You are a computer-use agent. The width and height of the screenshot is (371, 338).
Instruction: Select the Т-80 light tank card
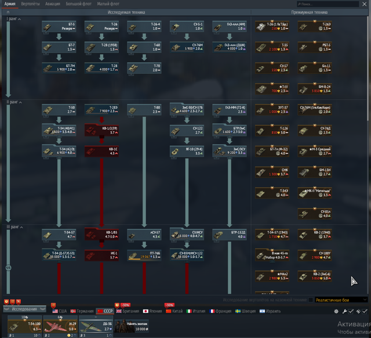point(144,110)
